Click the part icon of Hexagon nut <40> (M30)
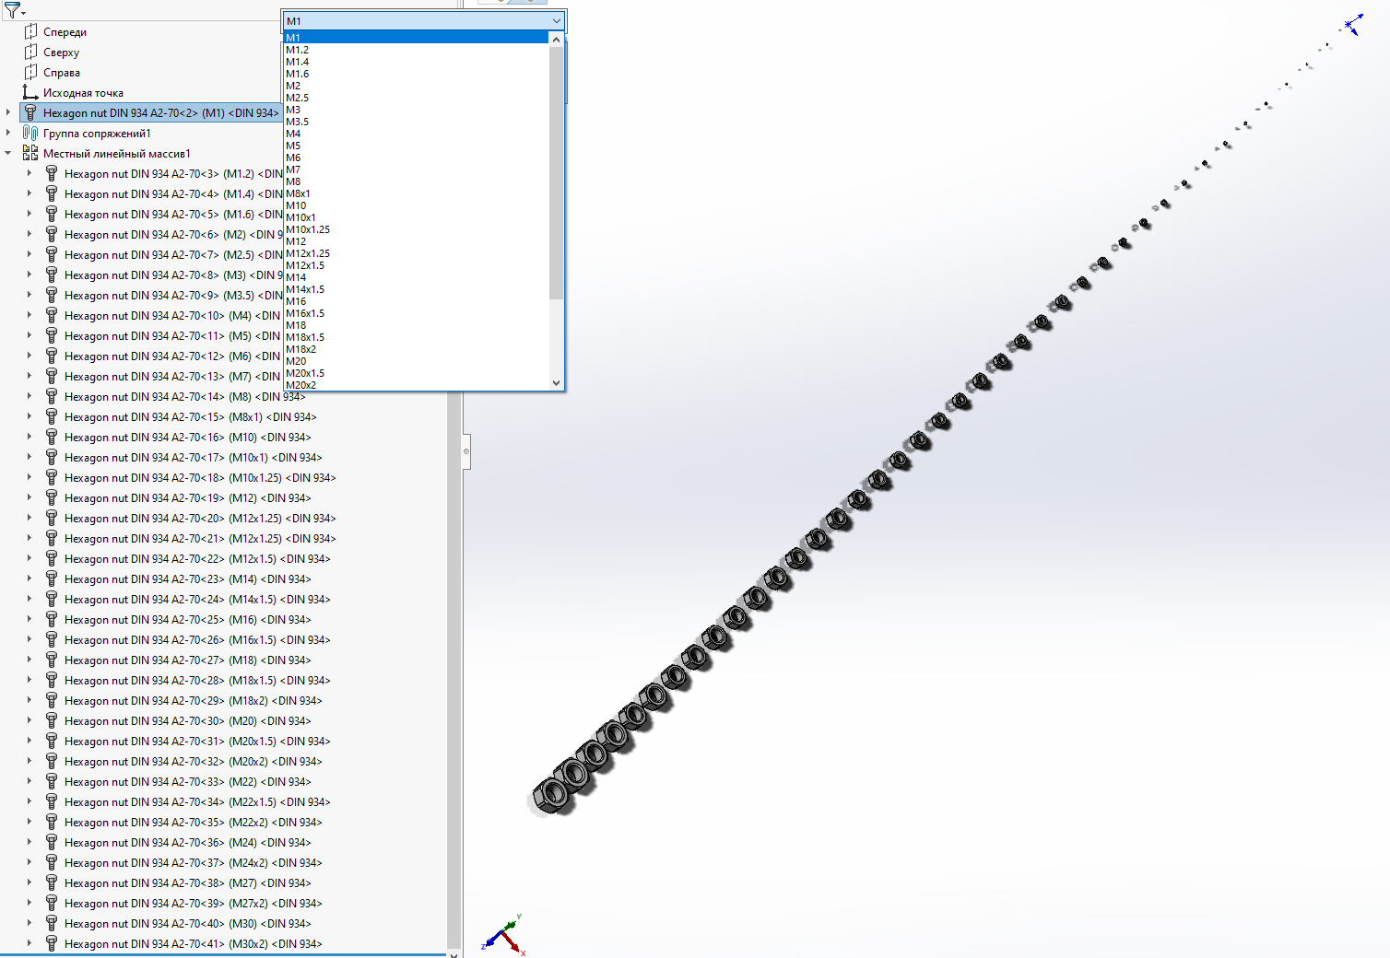The image size is (1390, 958). click(52, 923)
